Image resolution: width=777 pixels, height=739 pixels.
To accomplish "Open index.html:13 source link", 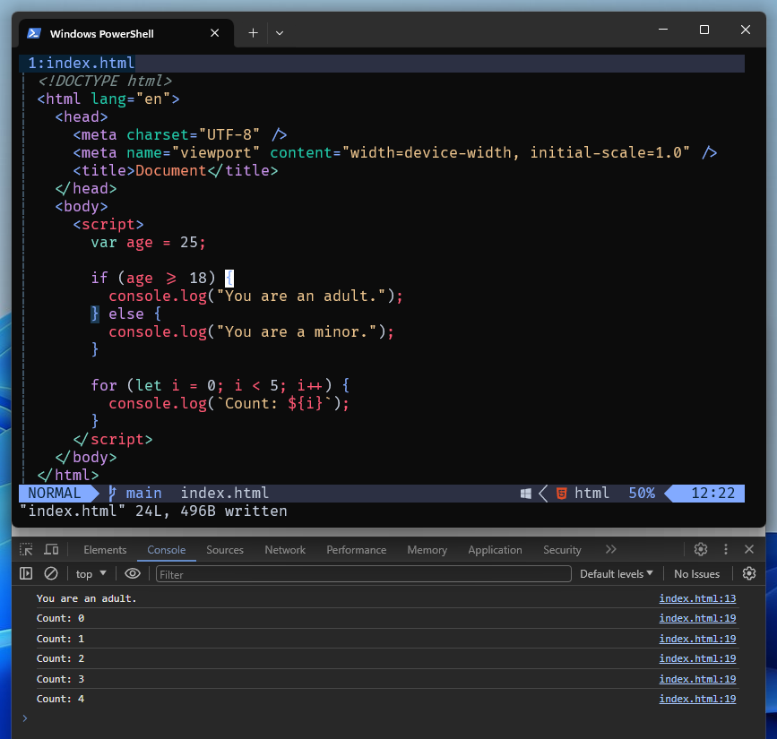I will click(x=697, y=599).
